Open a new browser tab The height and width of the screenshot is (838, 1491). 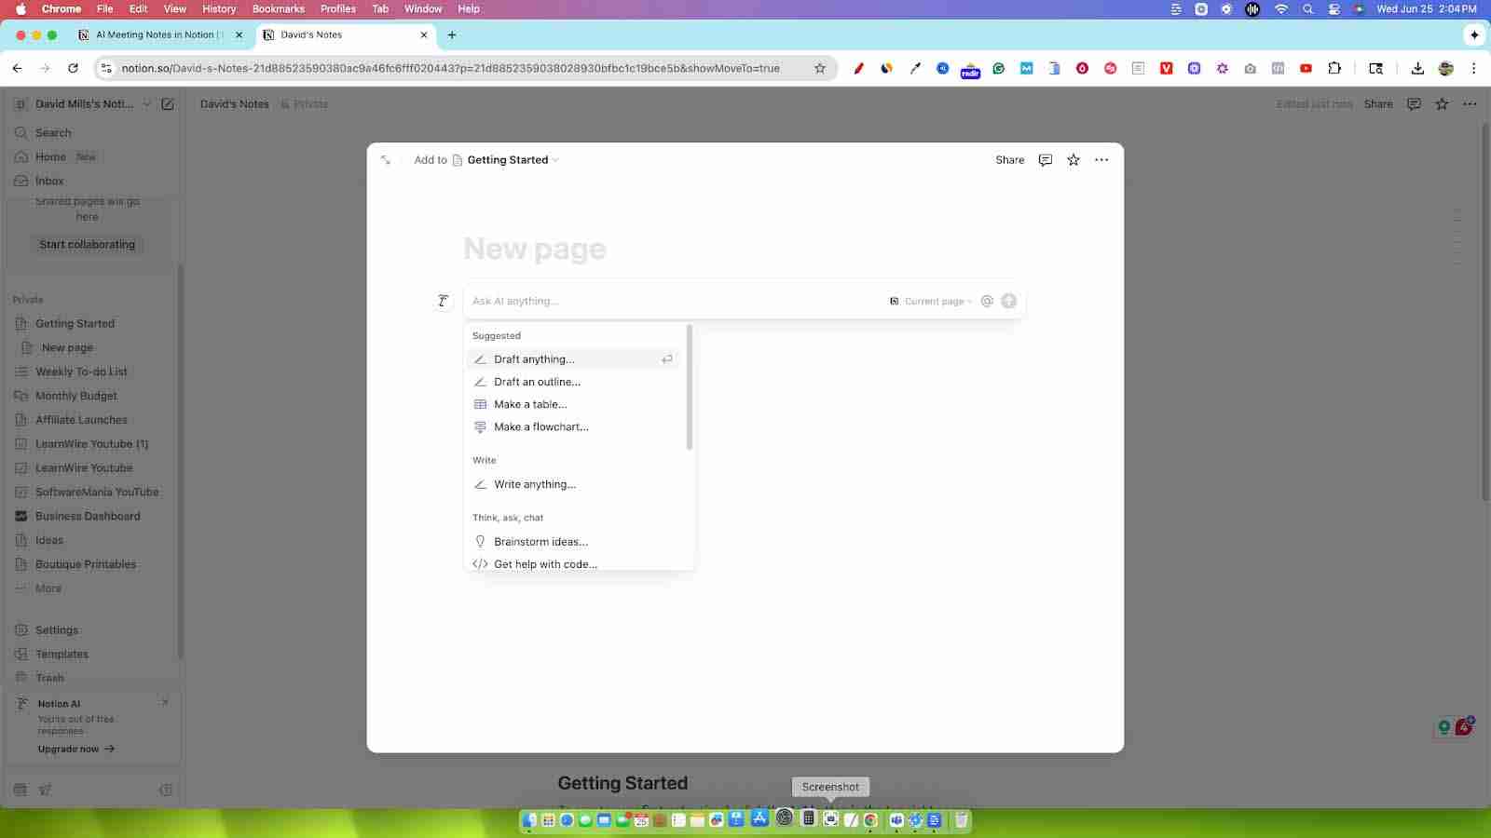click(452, 34)
